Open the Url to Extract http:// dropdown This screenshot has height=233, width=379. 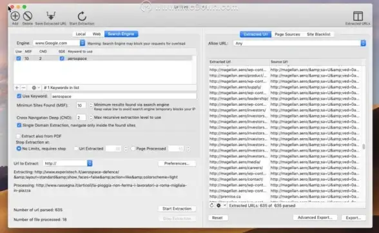[x=68, y=163]
